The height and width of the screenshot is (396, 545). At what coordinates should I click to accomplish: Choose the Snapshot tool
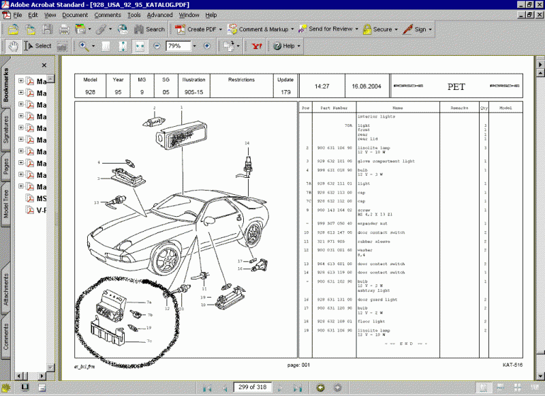(x=62, y=46)
